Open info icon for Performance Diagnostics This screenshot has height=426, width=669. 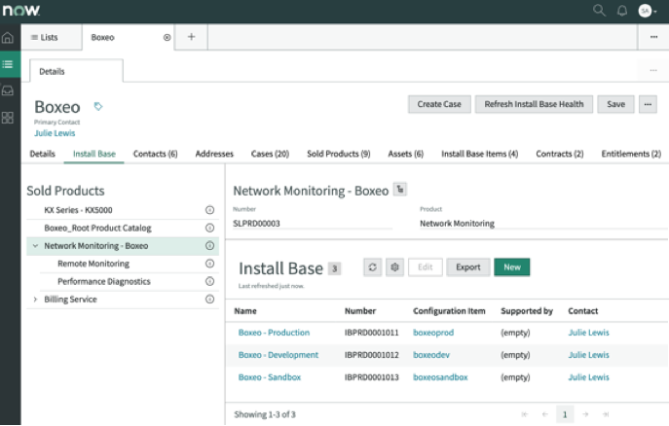click(x=209, y=282)
